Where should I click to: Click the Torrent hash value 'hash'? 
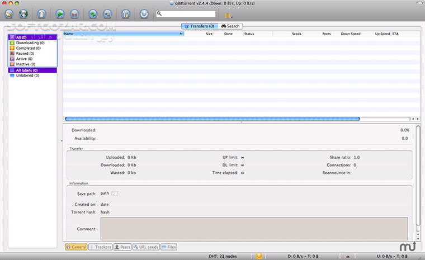coord(105,212)
